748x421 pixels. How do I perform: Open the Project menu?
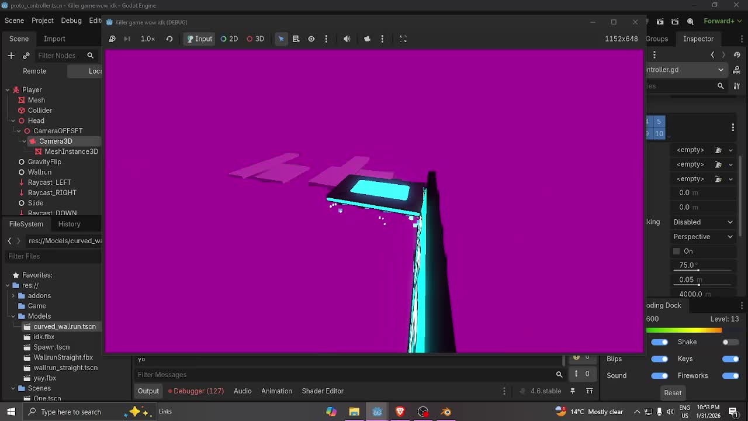pos(43,20)
